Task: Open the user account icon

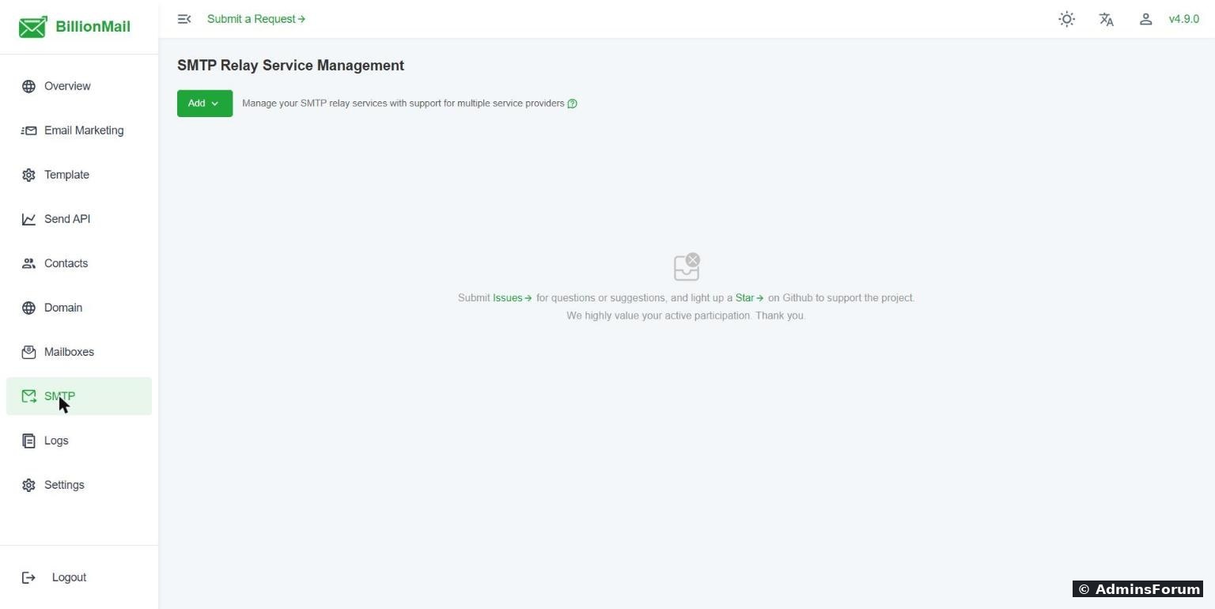Action: 1145,19
